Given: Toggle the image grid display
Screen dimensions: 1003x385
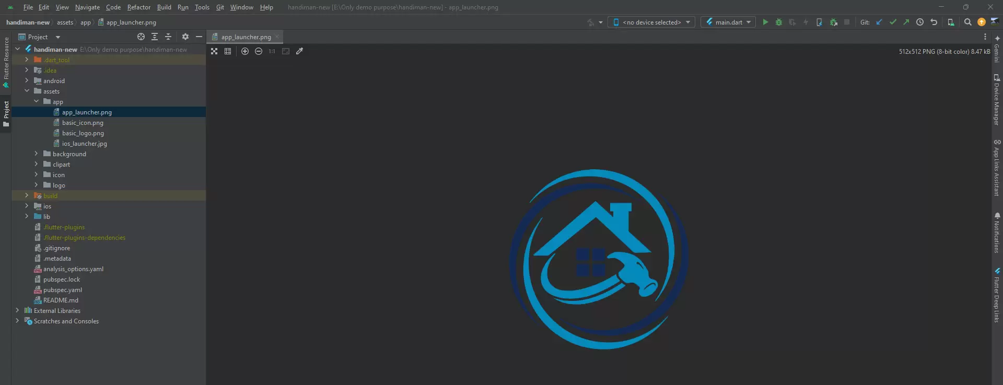Looking at the screenshot, I should click(228, 51).
